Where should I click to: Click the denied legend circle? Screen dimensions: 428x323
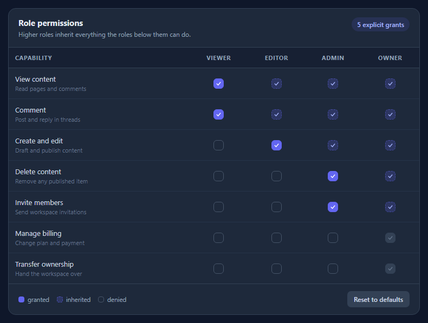click(x=101, y=300)
